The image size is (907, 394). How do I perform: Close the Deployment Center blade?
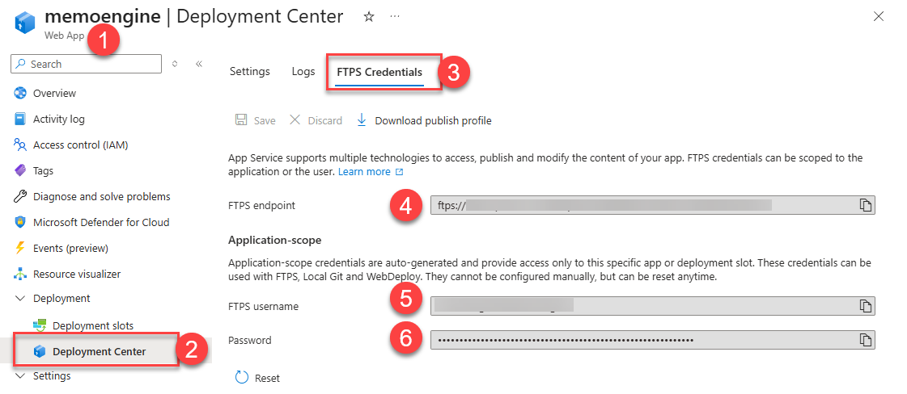click(x=879, y=16)
